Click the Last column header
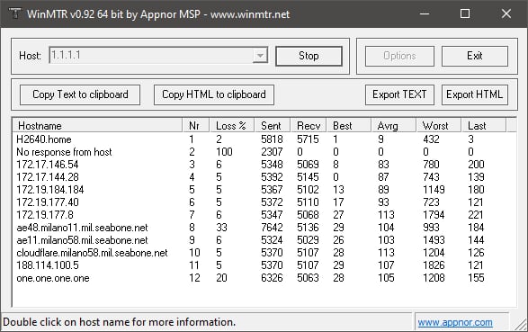The width and height of the screenshot is (528, 332). 483,126
